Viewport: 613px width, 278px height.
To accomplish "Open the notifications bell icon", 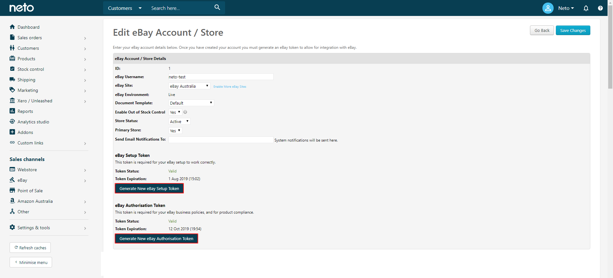I will pyautogui.click(x=586, y=8).
